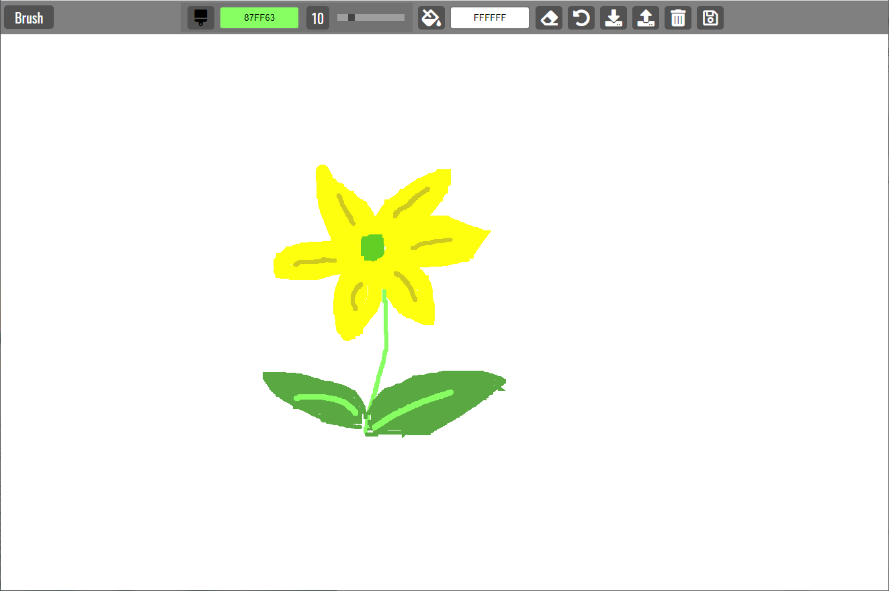This screenshot has width=889, height=591.
Task: Select the paint brush tool icon
Action: click(200, 17)
